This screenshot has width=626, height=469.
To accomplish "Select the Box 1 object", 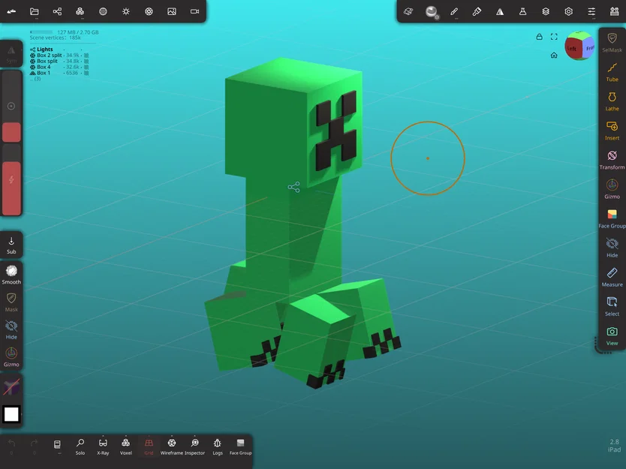I will [59, 73].
